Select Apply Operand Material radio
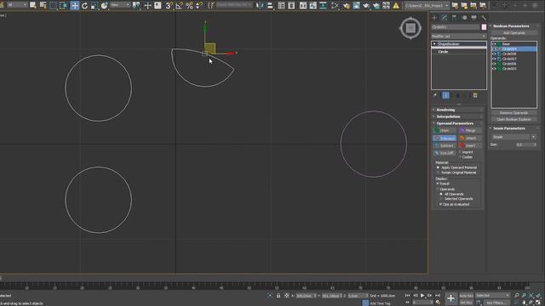The height and width of the screenshot is (306, 545). point(438,167)
